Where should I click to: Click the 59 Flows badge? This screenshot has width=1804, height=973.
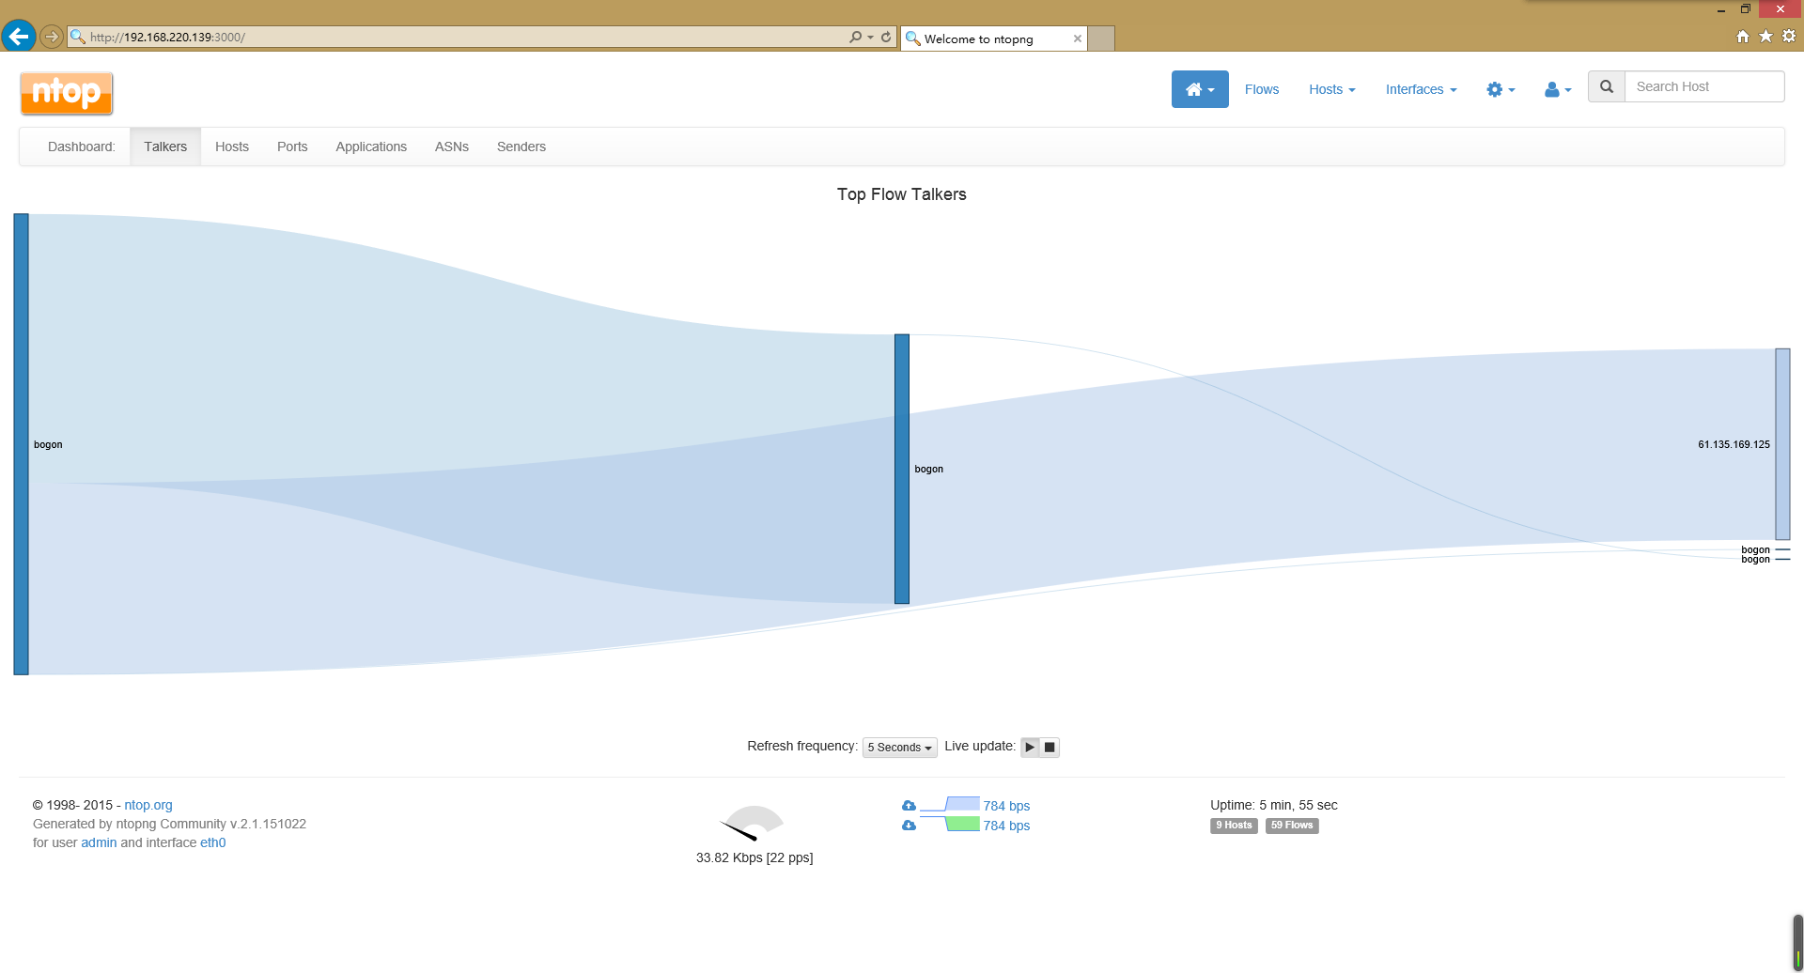point(1291,826)
